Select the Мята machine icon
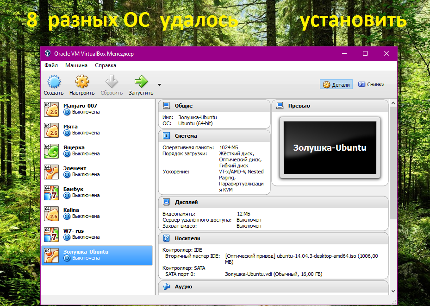The height and width of the screenshot is (306, 430). (51, 130)
